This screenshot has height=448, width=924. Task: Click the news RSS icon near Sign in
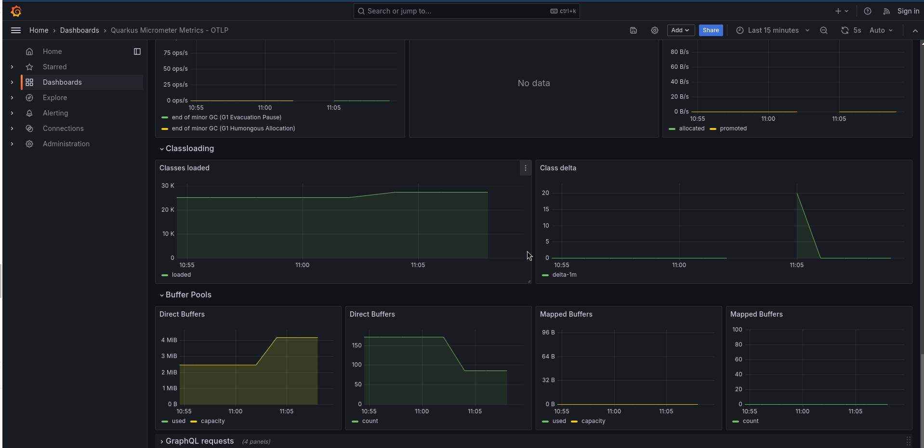(x=886, y=11)
